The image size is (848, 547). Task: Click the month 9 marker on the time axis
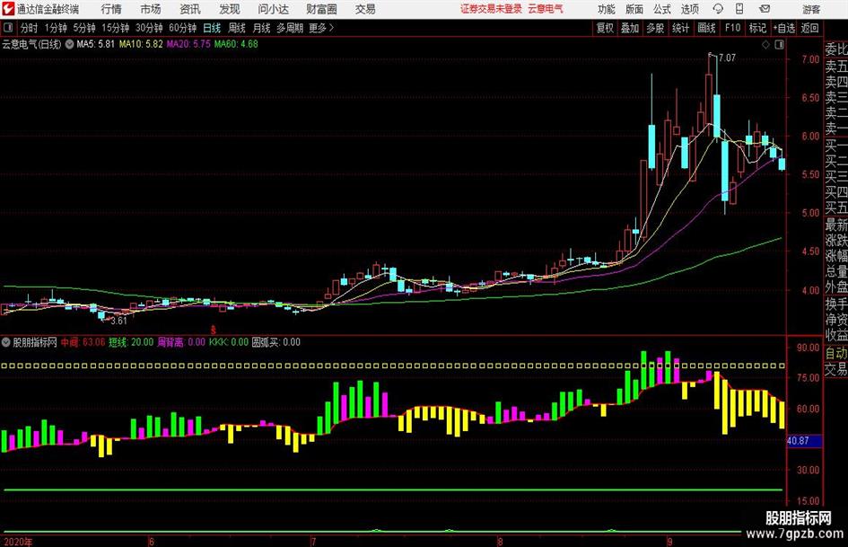tap(669, 542)
